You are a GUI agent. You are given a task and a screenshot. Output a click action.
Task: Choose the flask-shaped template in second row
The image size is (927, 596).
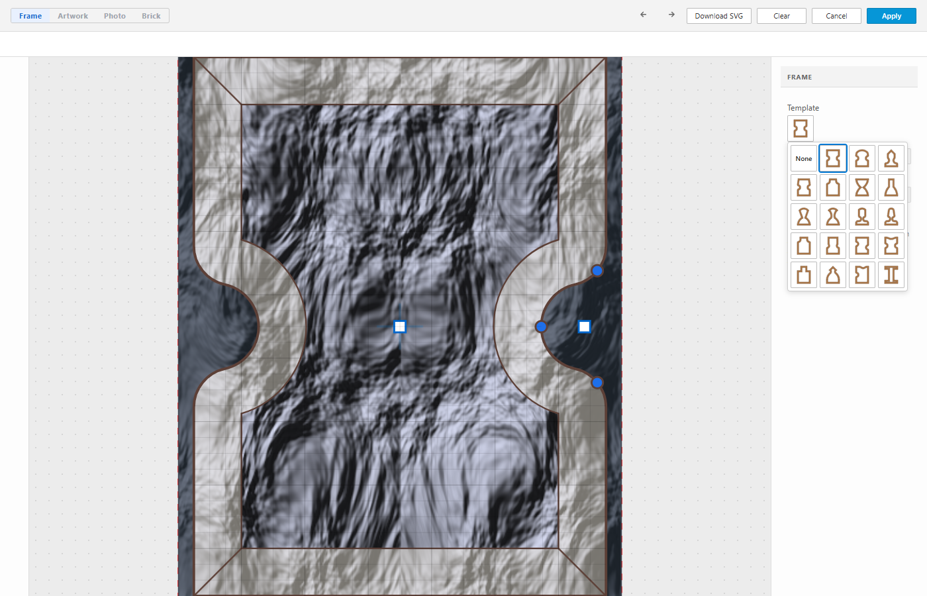(891, 187)
